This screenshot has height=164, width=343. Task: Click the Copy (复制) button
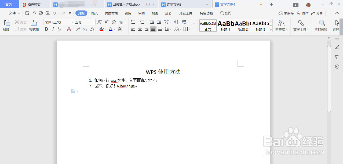[21, 29]
